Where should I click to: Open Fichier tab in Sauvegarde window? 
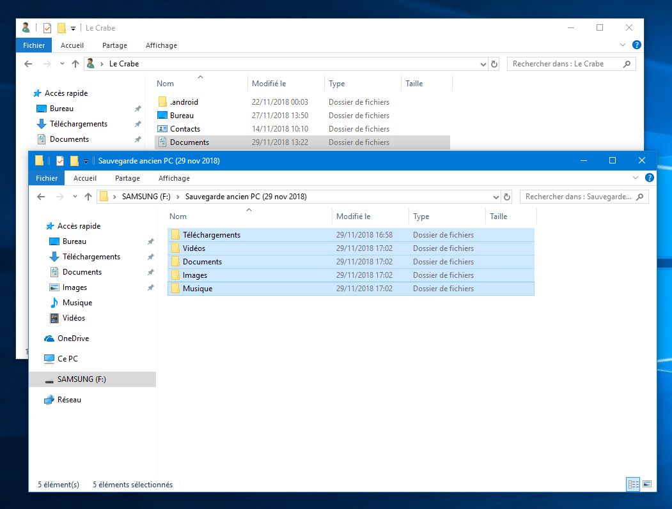click(46, 178)
